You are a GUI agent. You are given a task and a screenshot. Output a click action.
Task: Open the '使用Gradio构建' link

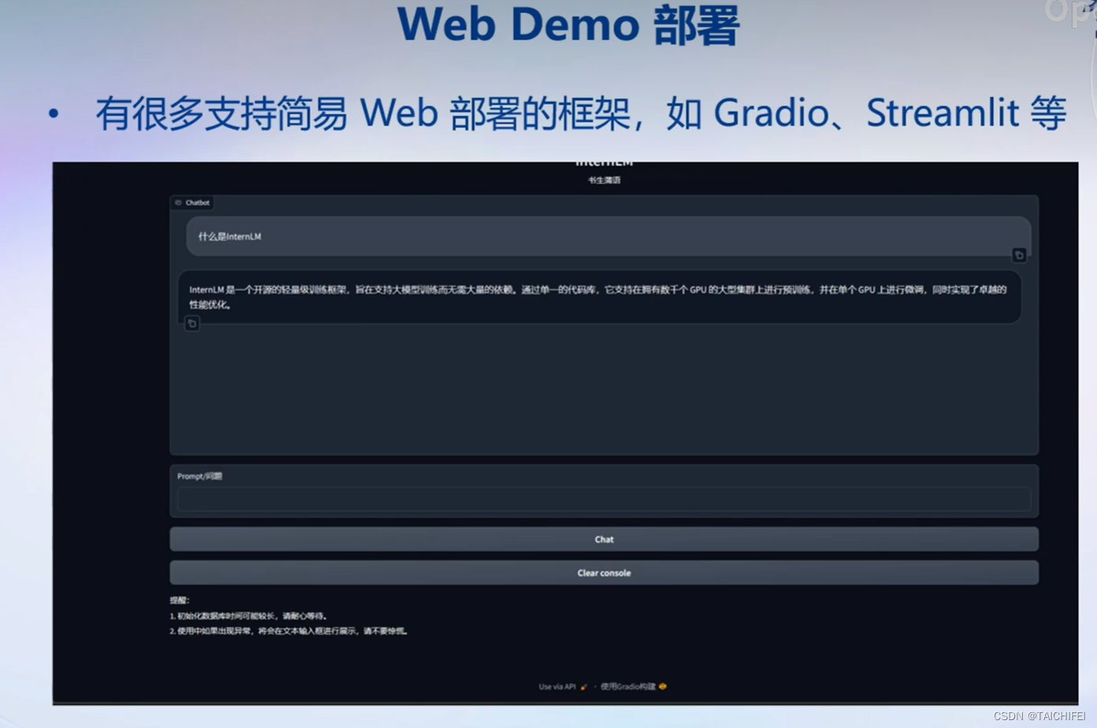(x=634, y=686)
